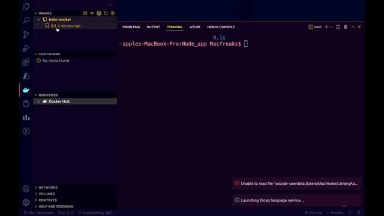384x216 pixels.
Task: Collapse the Images section
Action: click(36, 13)
